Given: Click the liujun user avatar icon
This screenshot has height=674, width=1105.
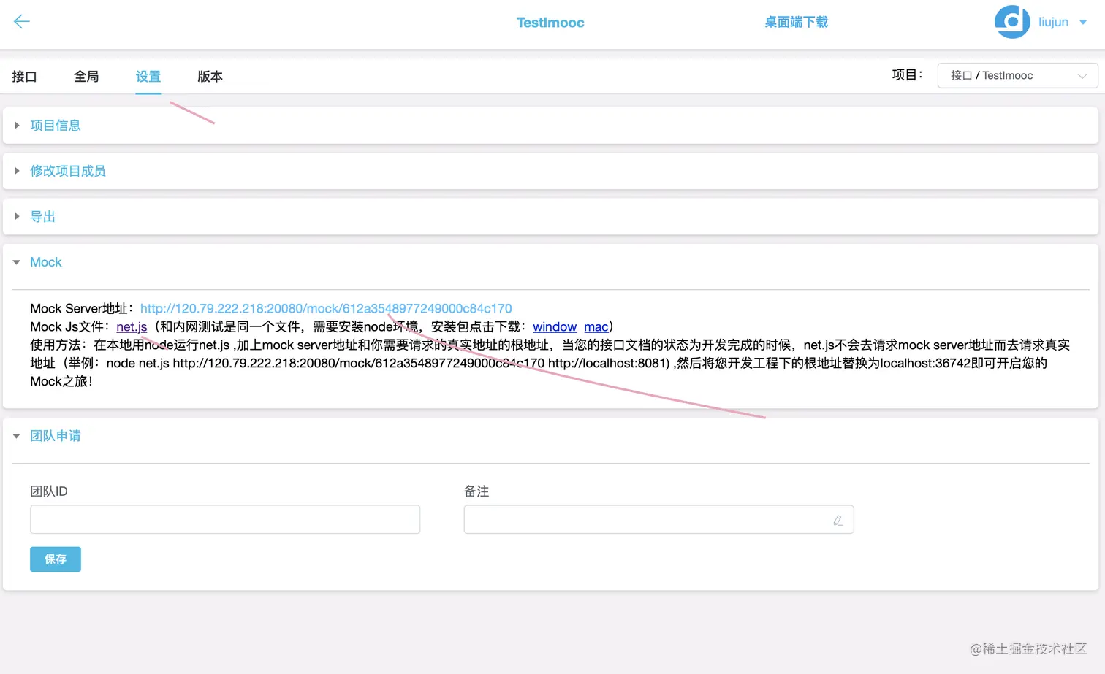Looking at the screenshot, I should (1012, 22).
